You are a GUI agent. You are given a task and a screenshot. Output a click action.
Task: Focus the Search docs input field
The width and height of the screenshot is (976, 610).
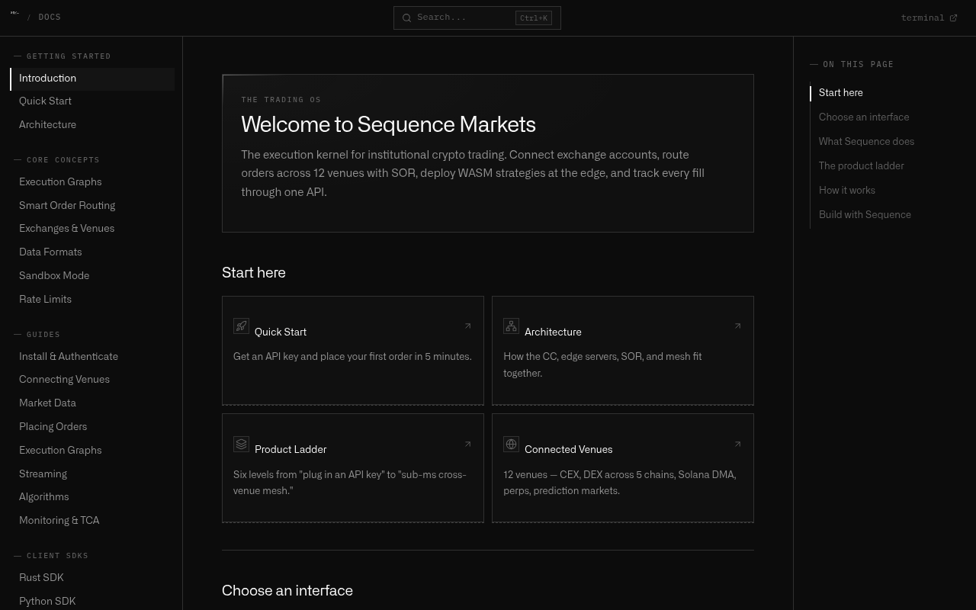pyautogui.click(x=477, y=18)
